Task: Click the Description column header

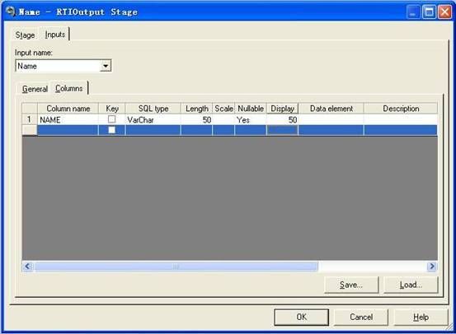Action: pos(401,109)
